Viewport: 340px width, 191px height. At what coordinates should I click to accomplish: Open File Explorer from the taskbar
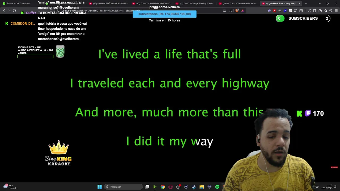click(x=202, y=187)
